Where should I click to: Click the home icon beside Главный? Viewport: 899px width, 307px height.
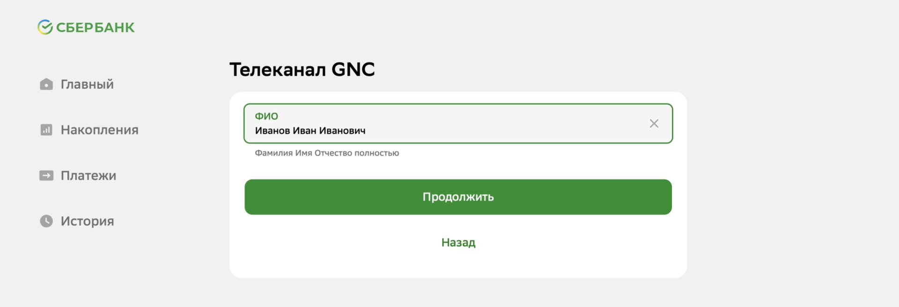(x=46, y=84)
